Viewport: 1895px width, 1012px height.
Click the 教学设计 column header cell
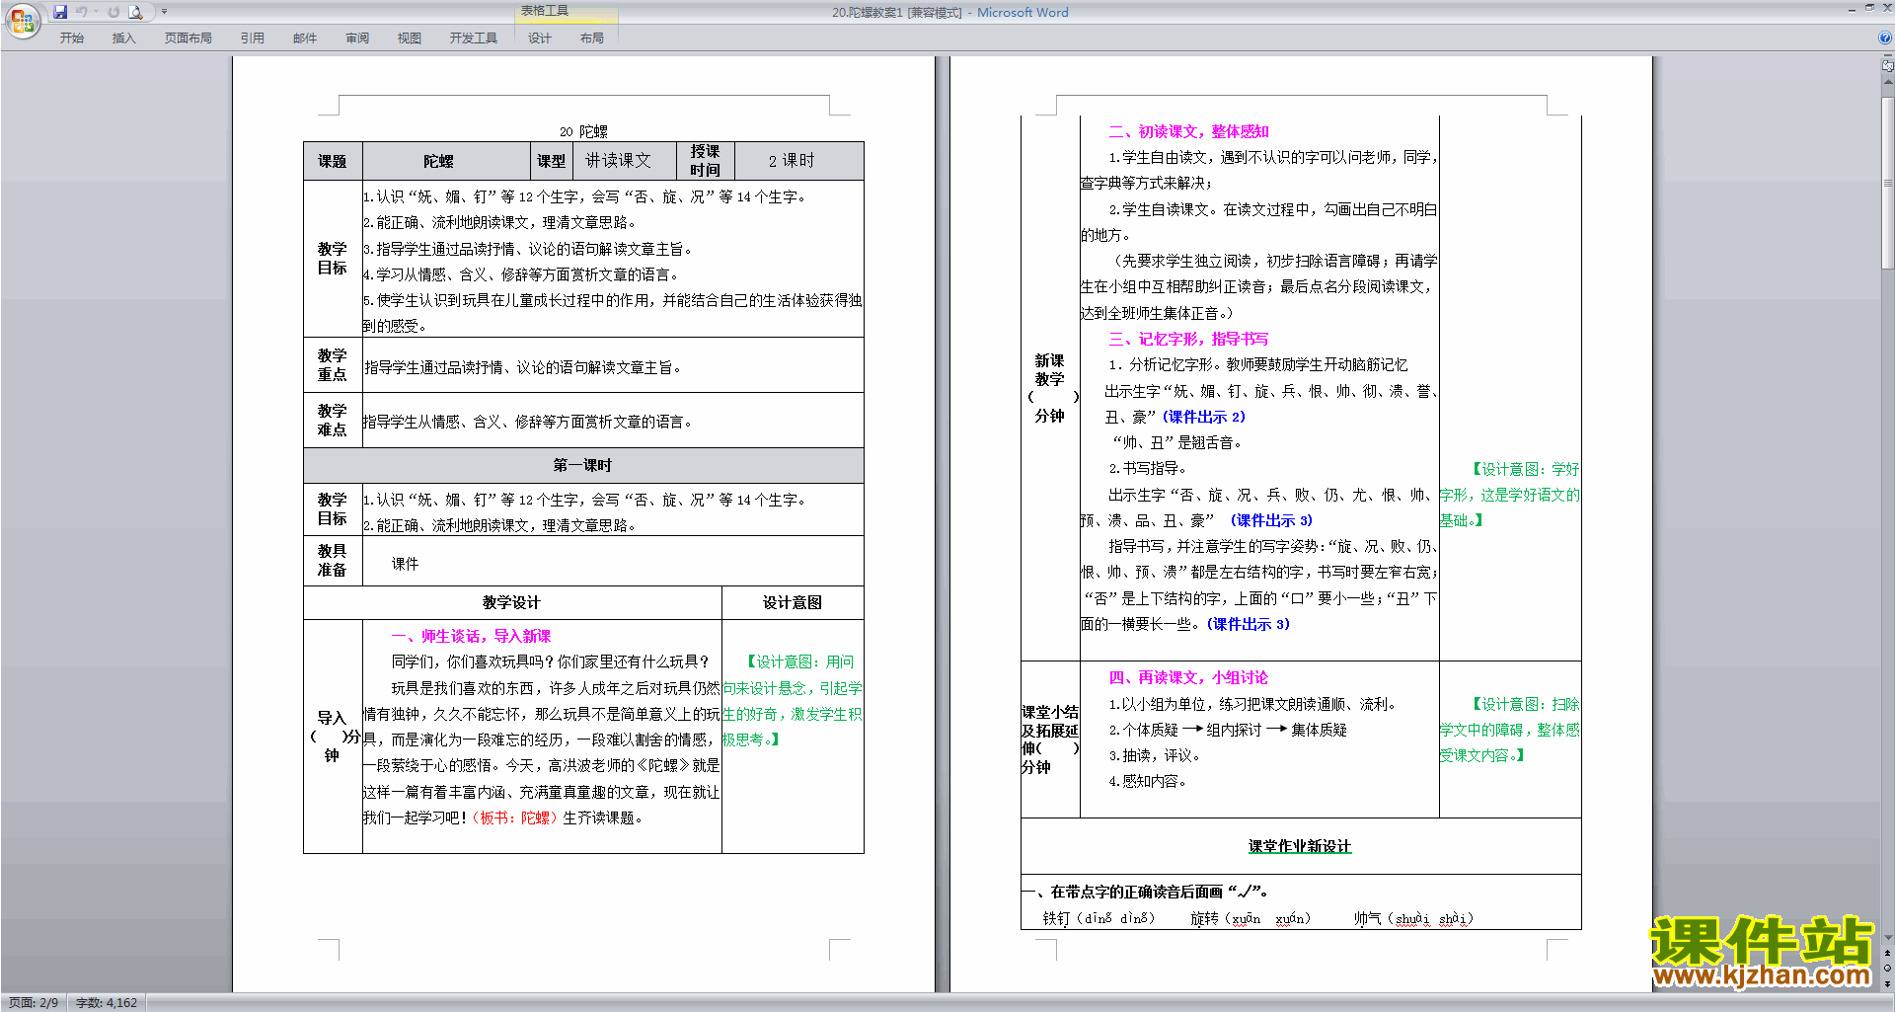512,602
